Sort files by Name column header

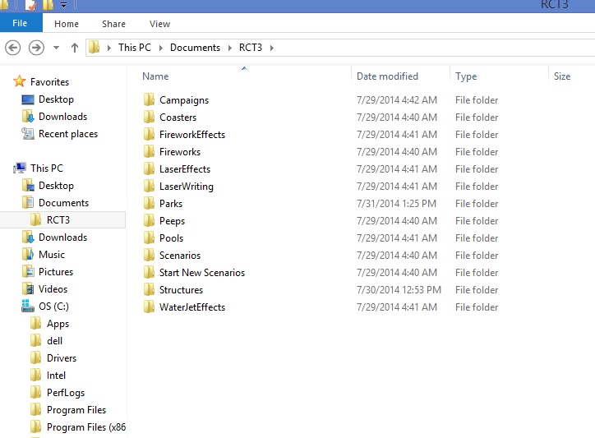pos(155,76)
